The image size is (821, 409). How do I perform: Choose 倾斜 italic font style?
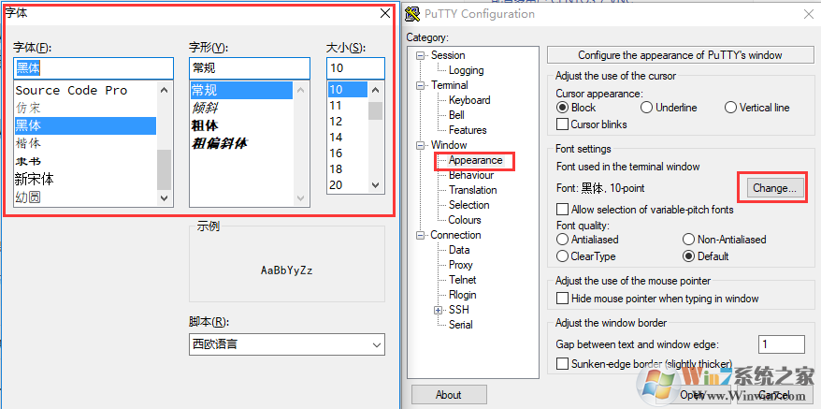[241, 108]
